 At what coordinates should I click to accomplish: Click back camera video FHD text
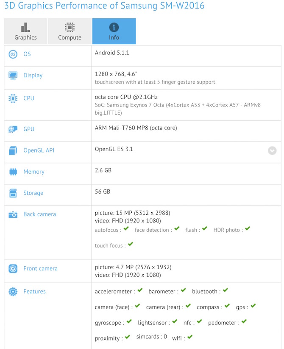point(128,221)
